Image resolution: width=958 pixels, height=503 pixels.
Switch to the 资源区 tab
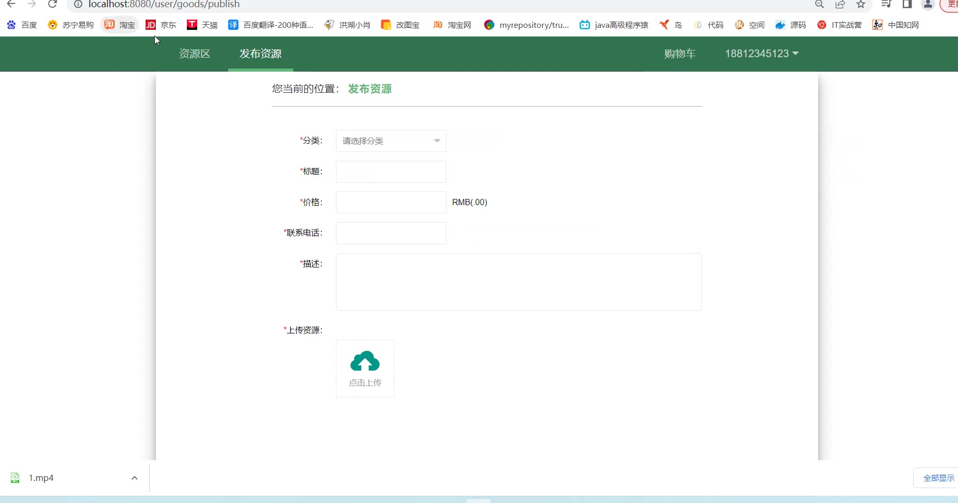coord(195,54)
